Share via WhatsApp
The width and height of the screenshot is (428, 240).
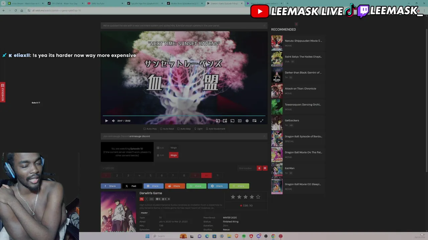click(196, 186)
